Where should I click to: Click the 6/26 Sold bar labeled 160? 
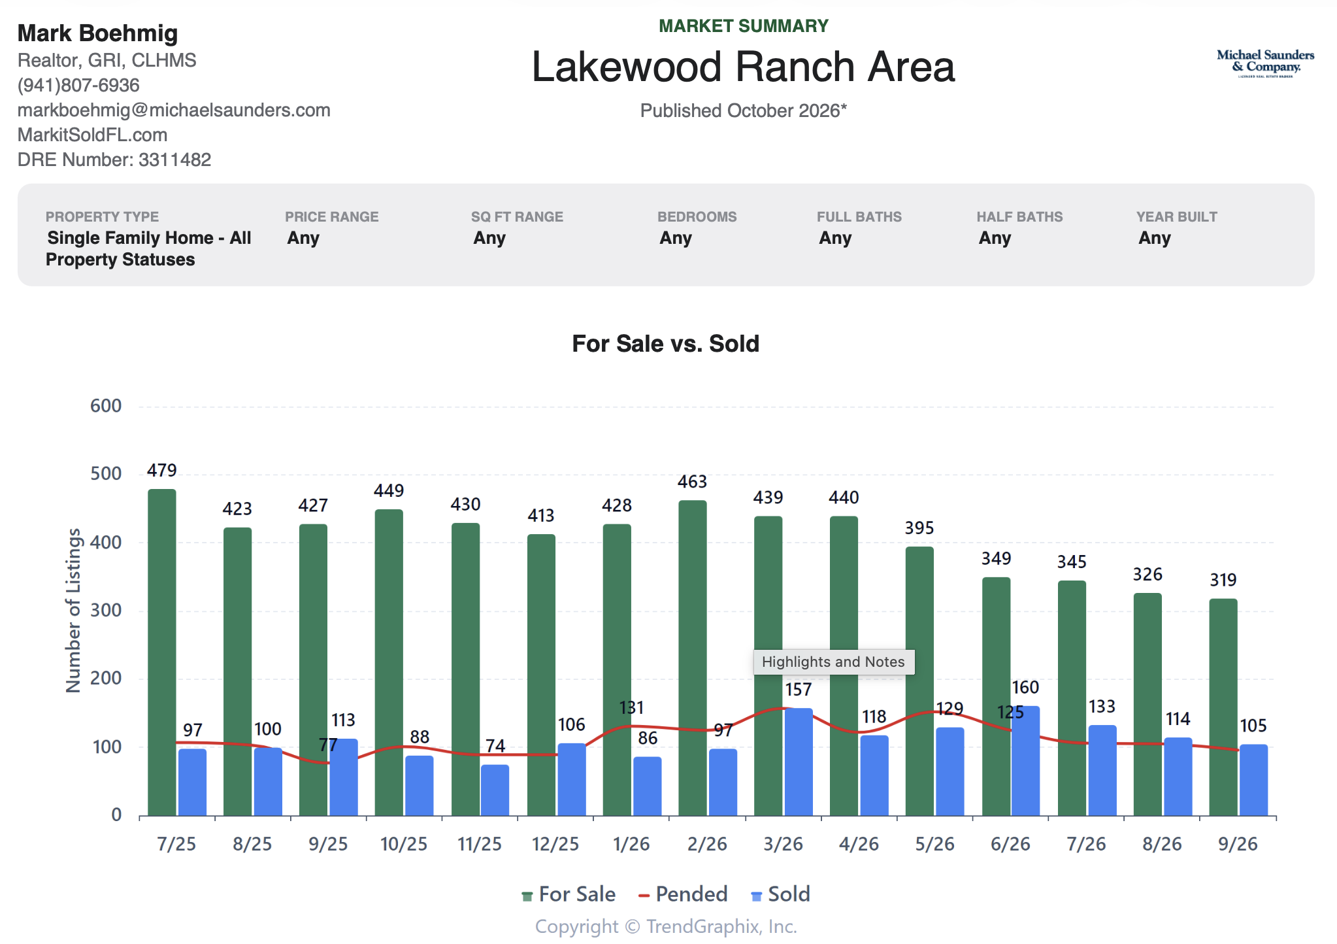point(1025,761)
